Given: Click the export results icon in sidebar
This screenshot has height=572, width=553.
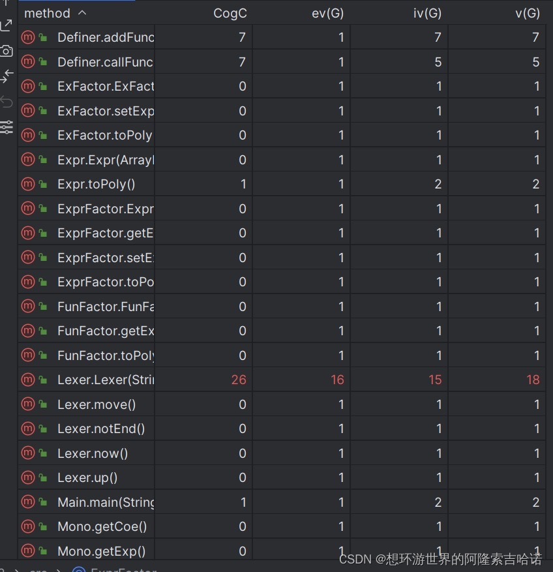Looking at the screenshot, I should 7,25.
